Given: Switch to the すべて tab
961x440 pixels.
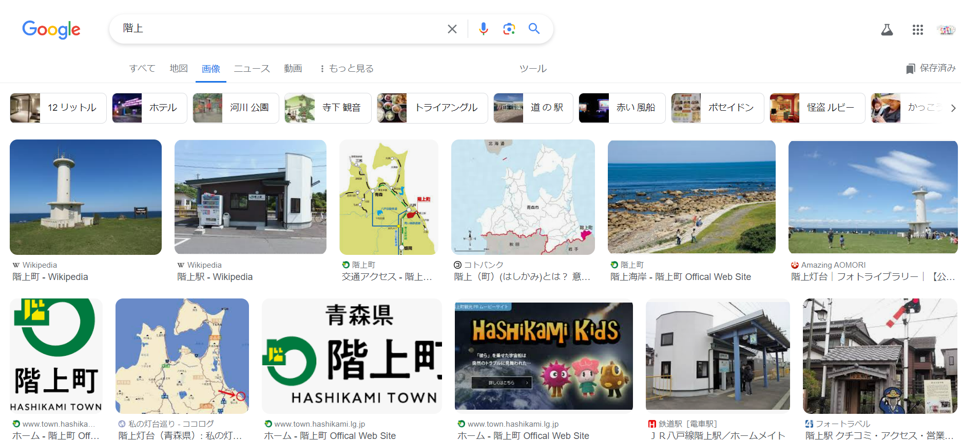Looking at the screenshot, I should point(142,69).
